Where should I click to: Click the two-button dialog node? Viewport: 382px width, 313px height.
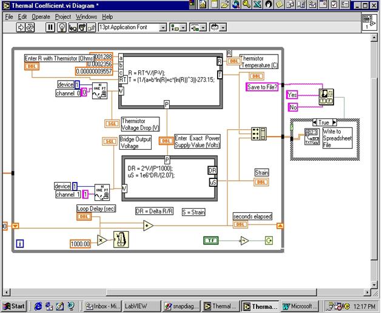coord(327,96)
